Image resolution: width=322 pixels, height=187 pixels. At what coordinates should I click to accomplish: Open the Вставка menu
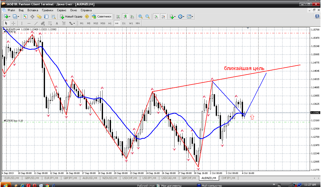(x=33, y=10)
